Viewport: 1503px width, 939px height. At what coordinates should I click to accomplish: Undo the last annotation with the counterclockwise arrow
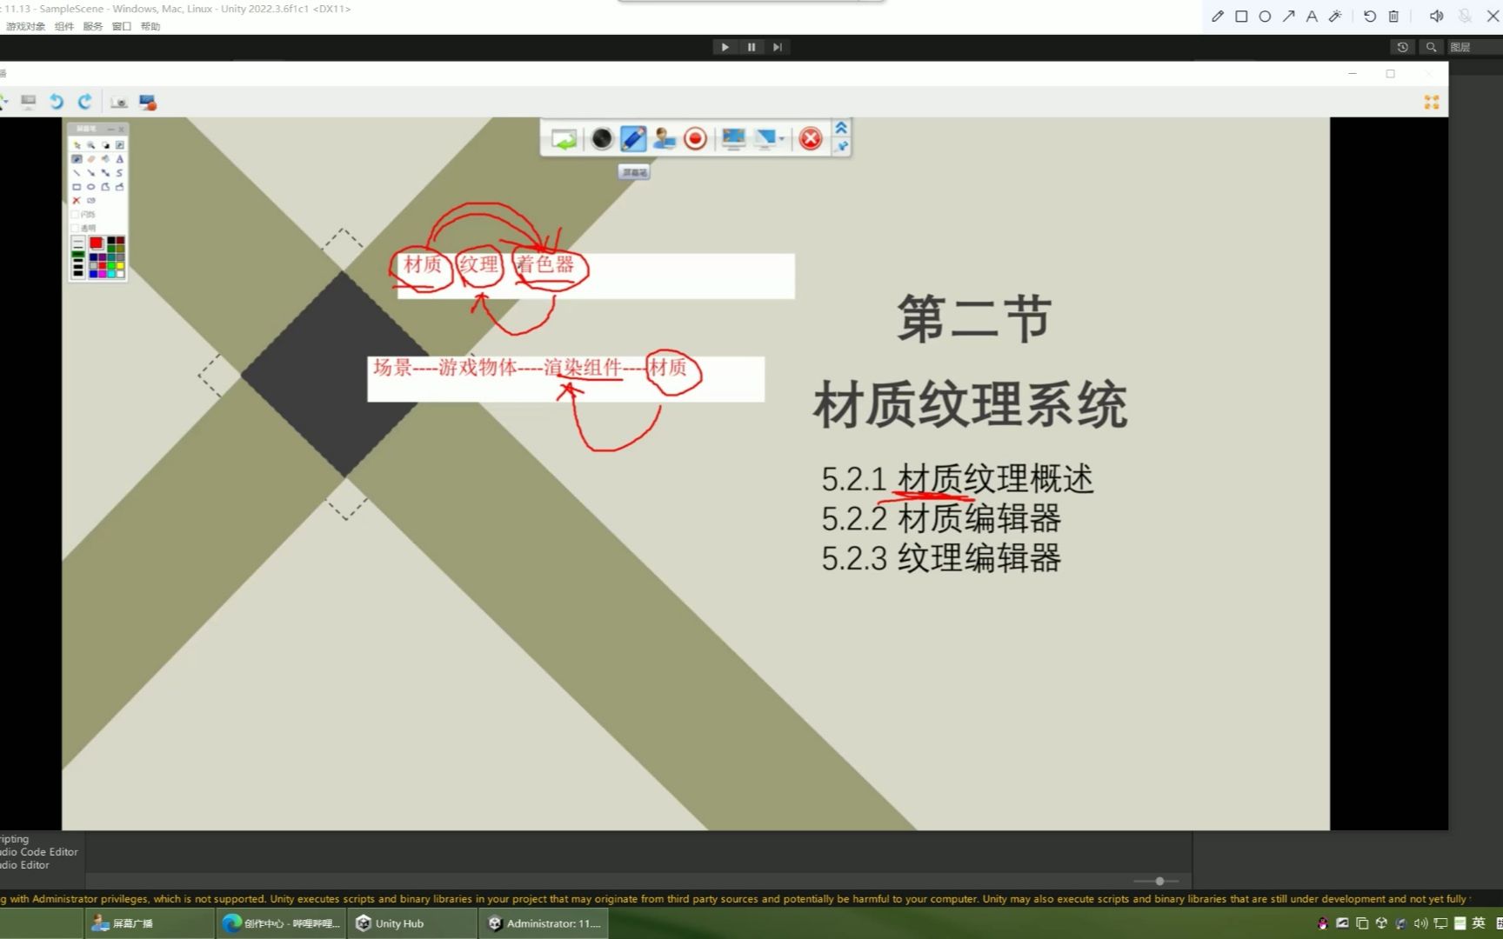click(x=1370, y=16)
